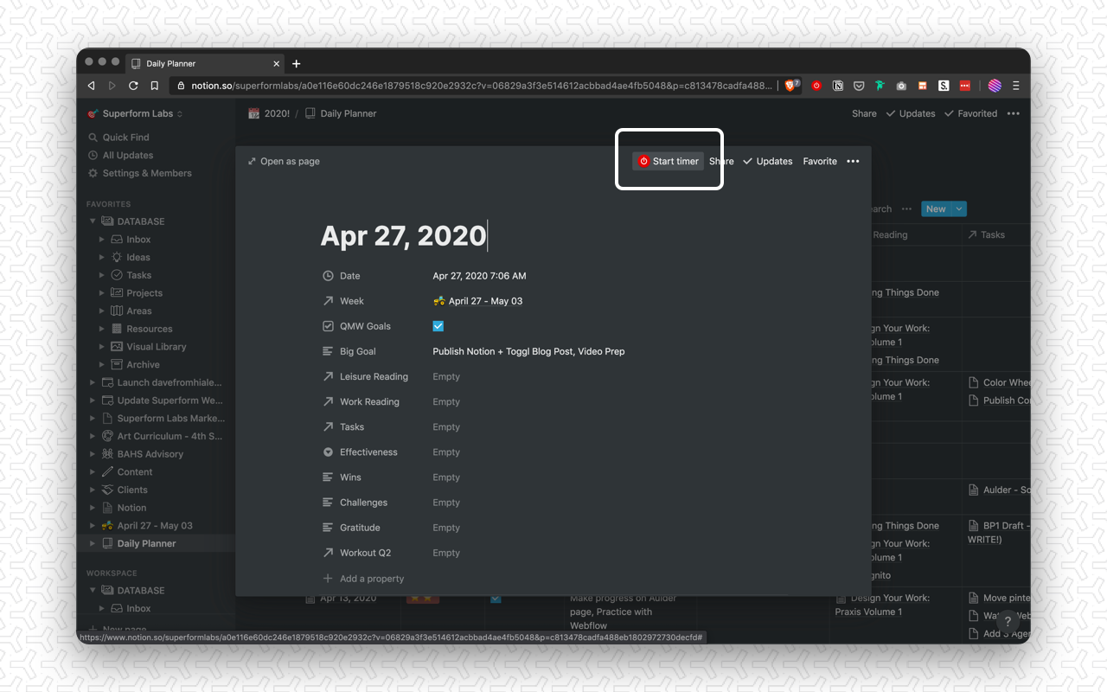Viewport: 1107px width, 692px height.
Task: Open the April 27 - May 03 week relation
Action: point(477,301)
